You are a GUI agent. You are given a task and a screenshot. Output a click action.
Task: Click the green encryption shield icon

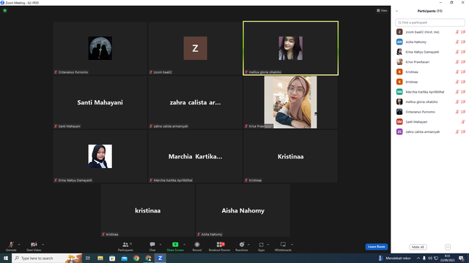click(5, 10)
